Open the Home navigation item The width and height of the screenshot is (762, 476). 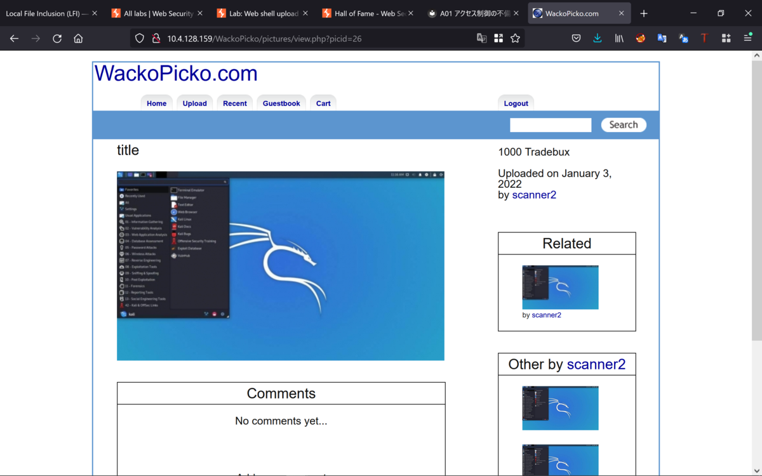click(x=156, y=103)
